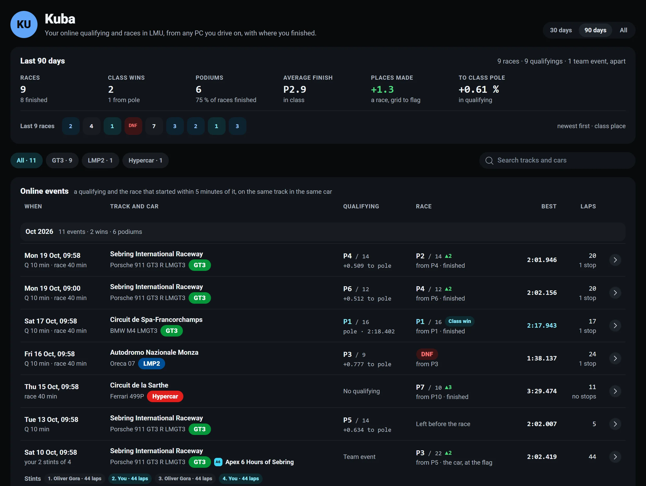Viewport: 646px width, 486px height.
Task: Open details for Mon 19 Oct 09:00 event
Action: (x=615, y=293)
